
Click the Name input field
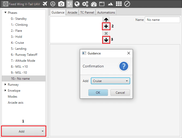coord(162,20)
